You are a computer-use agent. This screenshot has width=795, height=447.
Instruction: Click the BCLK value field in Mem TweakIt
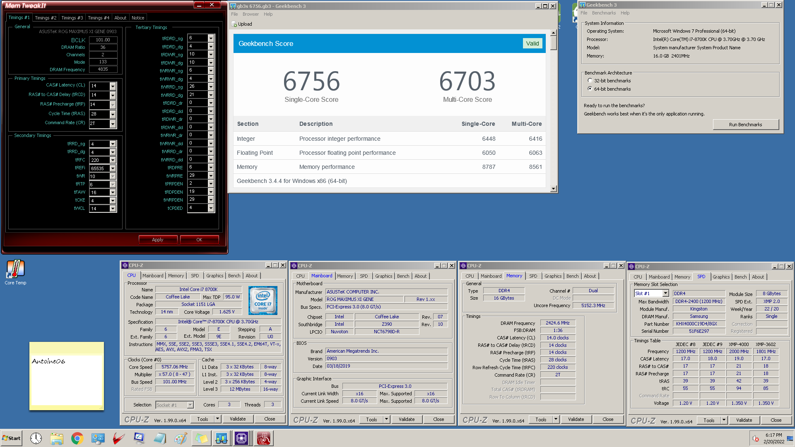coord(103,40)
